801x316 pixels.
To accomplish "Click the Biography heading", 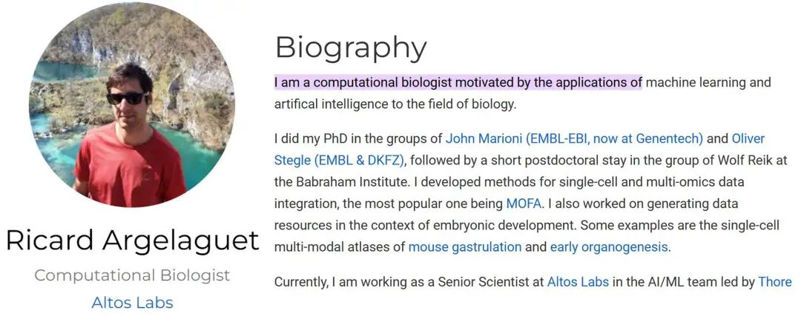I will [350, 47].
